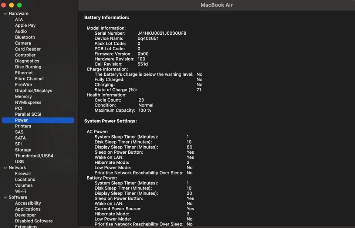Click device name bq40z651
The width and height of the screenshot is (355, 228).
[x=148, y=38]
